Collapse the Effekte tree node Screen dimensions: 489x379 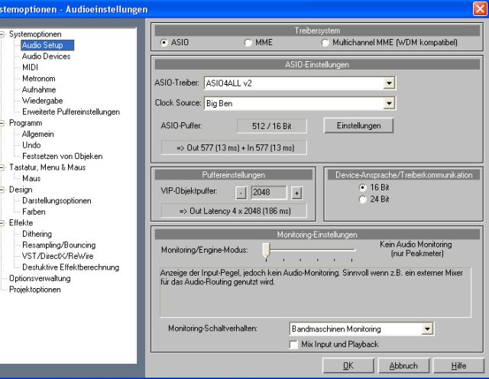[x=2, y=222]
